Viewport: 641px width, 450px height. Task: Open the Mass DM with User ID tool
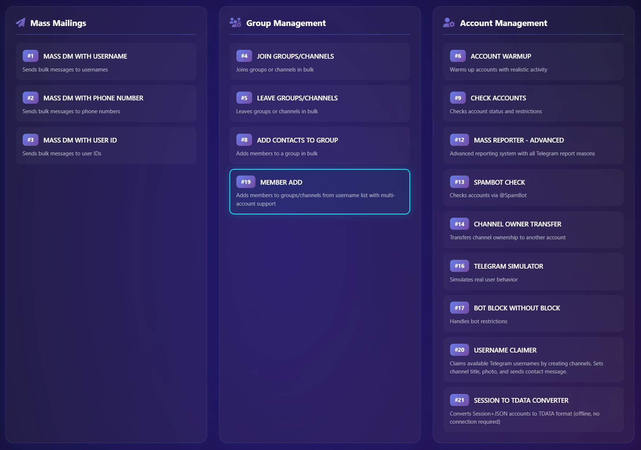[x=106, y=145]
